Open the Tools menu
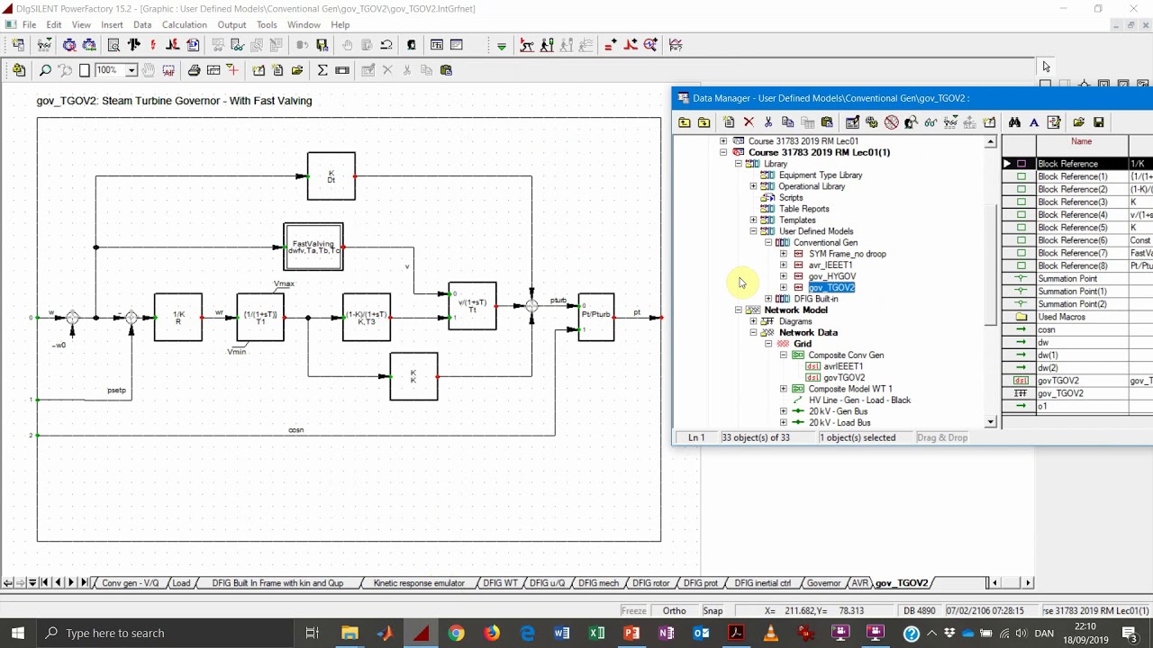 click(267, 24)
